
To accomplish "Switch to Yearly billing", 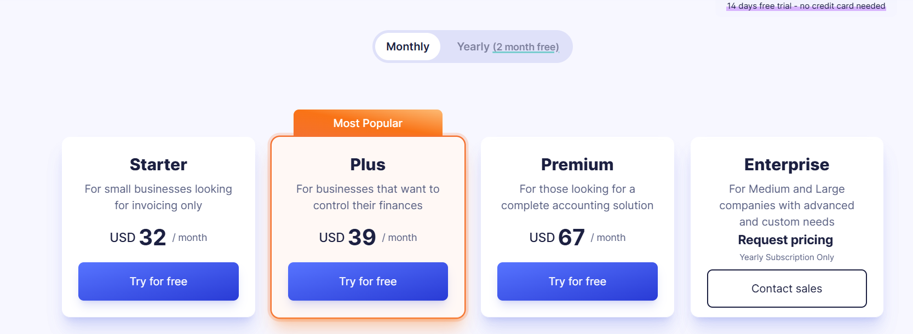I will (473, 47).
